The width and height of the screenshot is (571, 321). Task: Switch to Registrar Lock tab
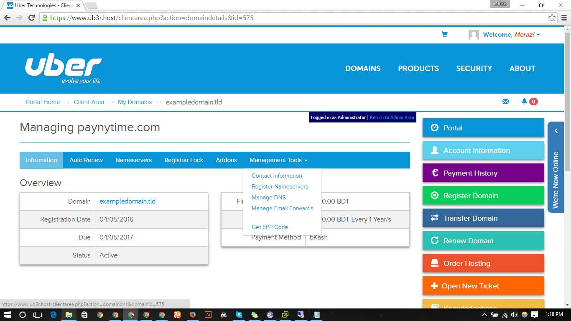(184, 160)
